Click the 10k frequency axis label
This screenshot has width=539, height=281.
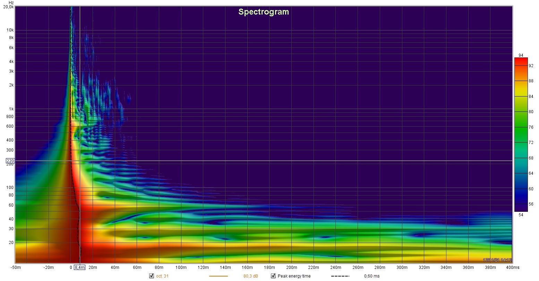[x=10, y=30]
